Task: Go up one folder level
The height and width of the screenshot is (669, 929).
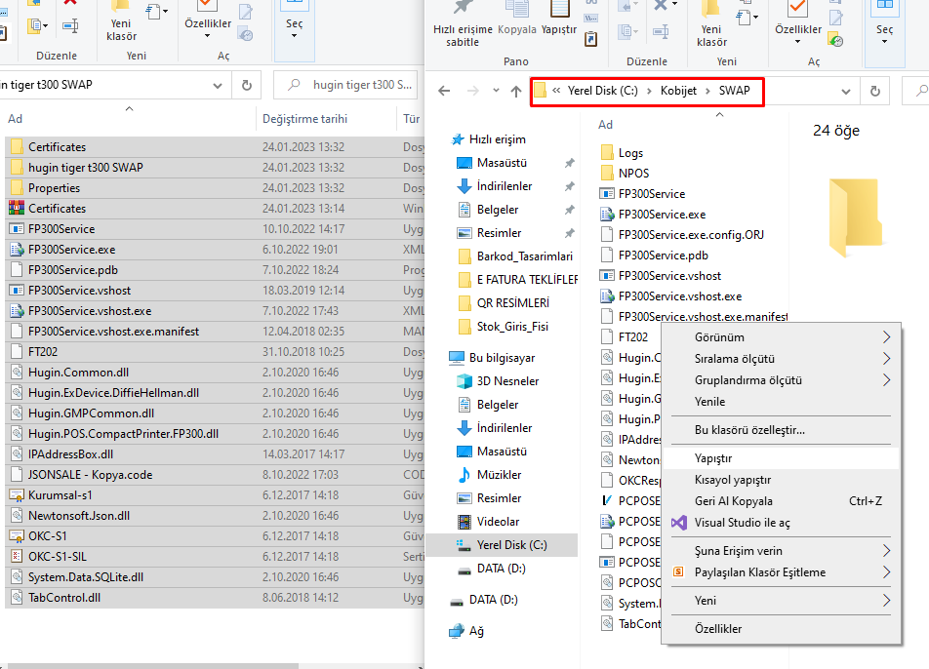Action: 516,91
